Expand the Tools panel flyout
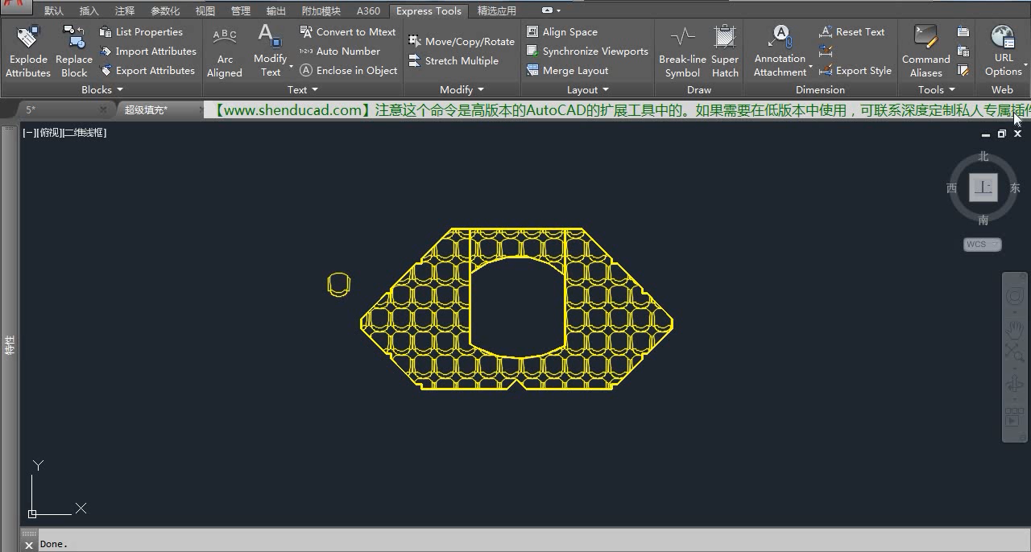 (x=936, y=90)
